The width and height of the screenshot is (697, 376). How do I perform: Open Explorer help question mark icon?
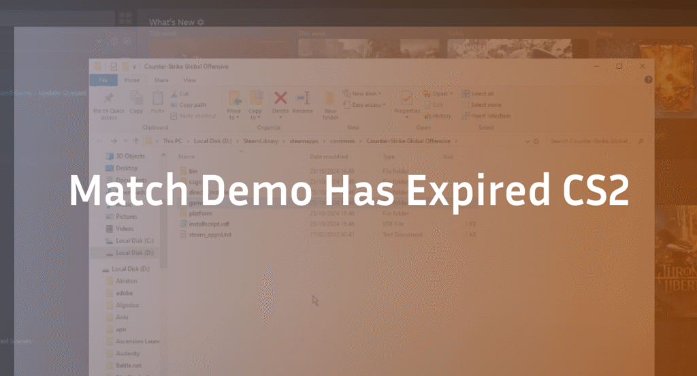(648, 80)
